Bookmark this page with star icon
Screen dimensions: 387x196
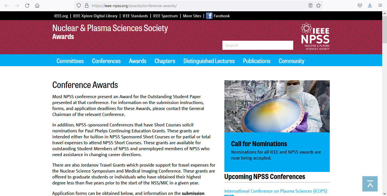318,6
